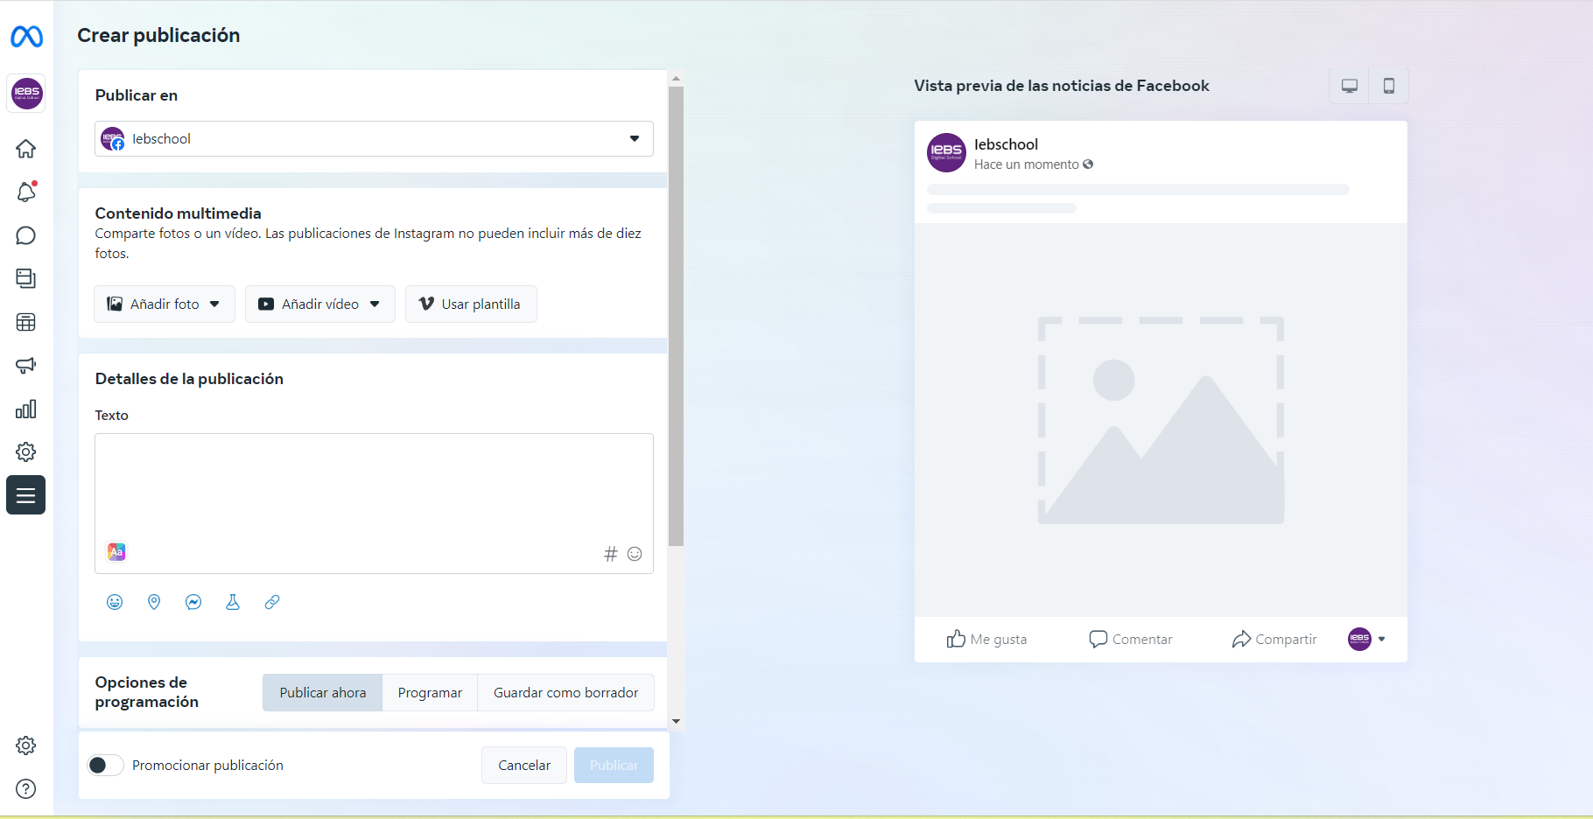Select Guardar como borrador option
Viewport: 1593px width, 819px height.
(565, 693)
